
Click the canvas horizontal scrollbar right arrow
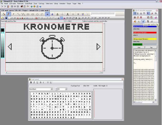(102, 72)
